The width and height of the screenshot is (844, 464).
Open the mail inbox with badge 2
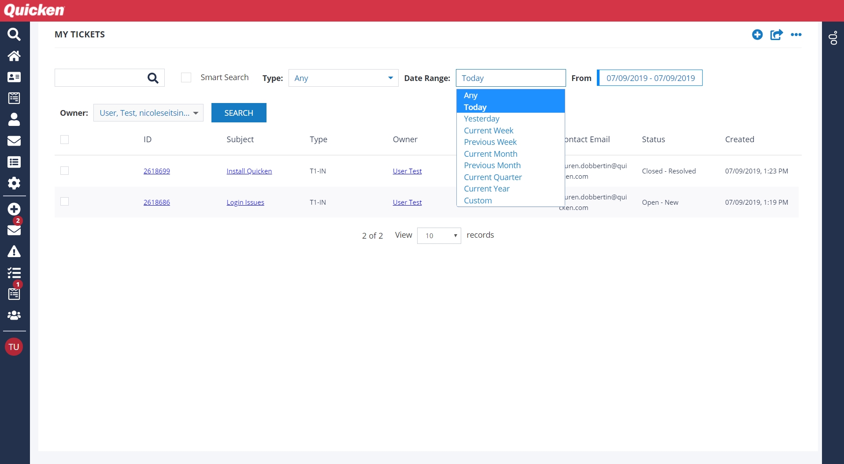point(14,229)
